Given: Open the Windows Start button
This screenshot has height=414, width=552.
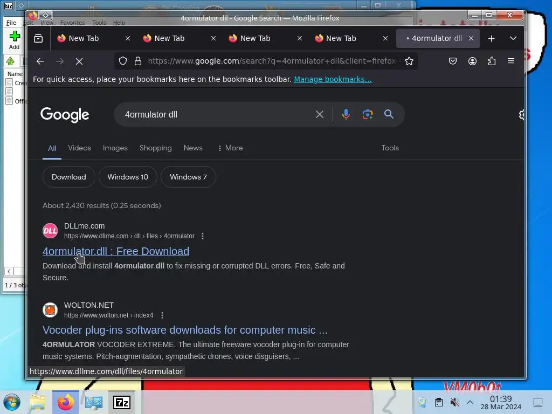Looking at the screenshot, I should [x=12, y=402].
